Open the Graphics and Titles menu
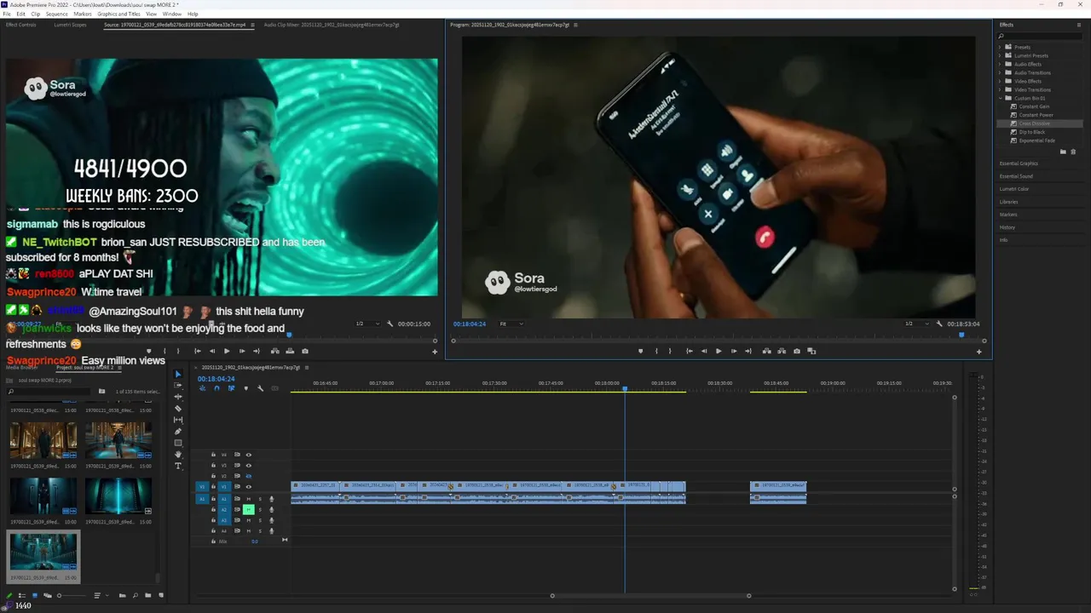 pyautogui.click(x=119, y=14)
